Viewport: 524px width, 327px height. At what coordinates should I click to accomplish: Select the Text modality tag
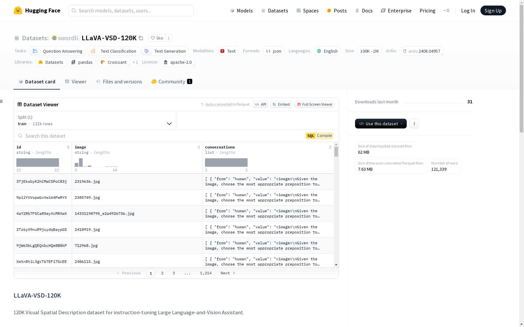pyautogui.click(x=228, y=51)
